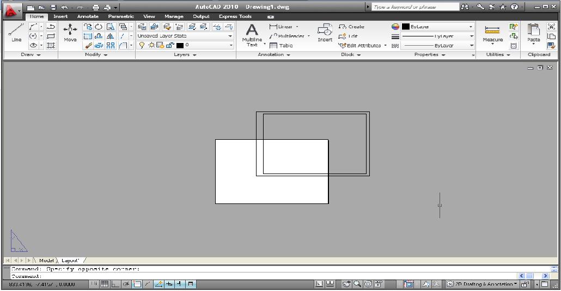Toggle layer 0 on/off lightbulb
This screenshot has width=561, height=291.
[142, 45]
